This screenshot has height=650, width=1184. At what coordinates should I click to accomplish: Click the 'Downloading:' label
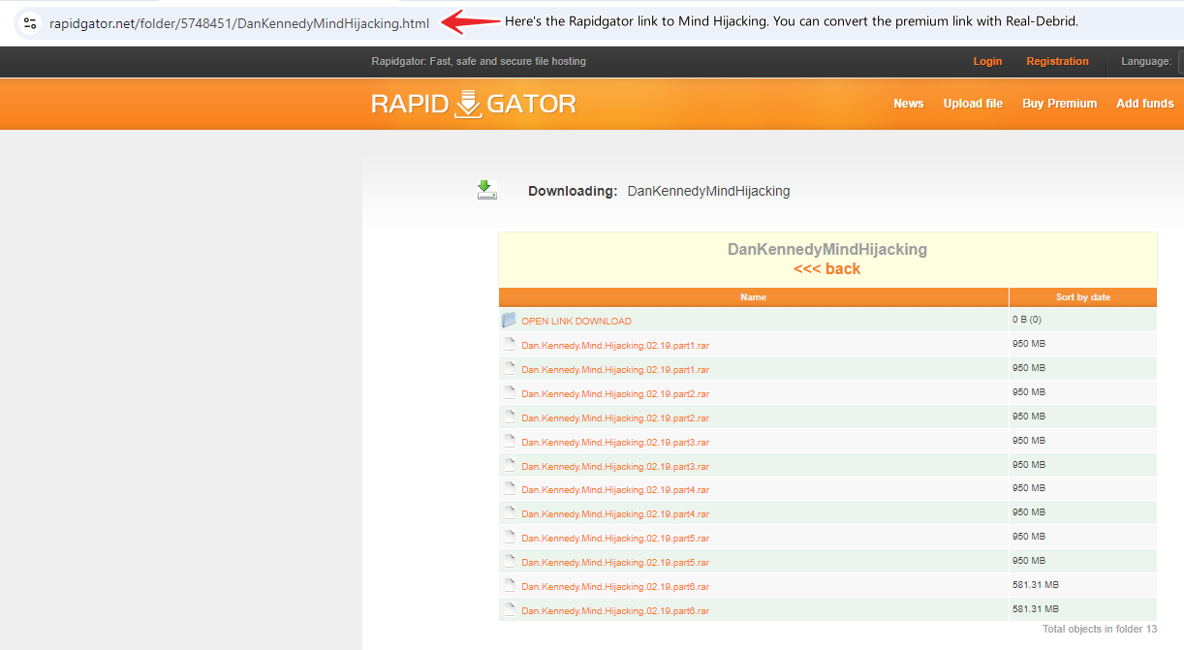click(x=573, y=191)
